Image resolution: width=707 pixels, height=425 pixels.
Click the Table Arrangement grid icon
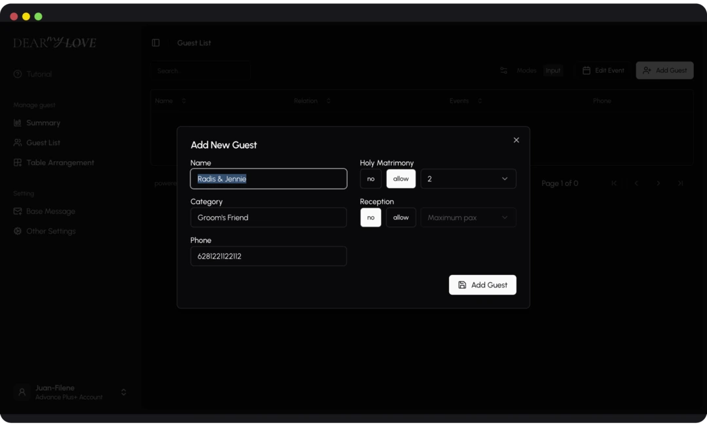[16, 162]
